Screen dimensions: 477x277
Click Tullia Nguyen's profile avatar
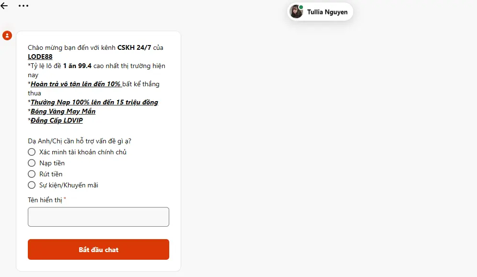(x=296, y=12)
